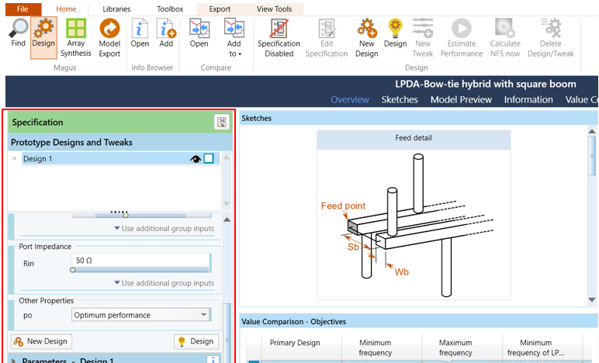This screenshot has height=363, width=599.
Task: Click Sketches panel scroll-down arrow
Action: pyautogui.click(x=592, y=299)
